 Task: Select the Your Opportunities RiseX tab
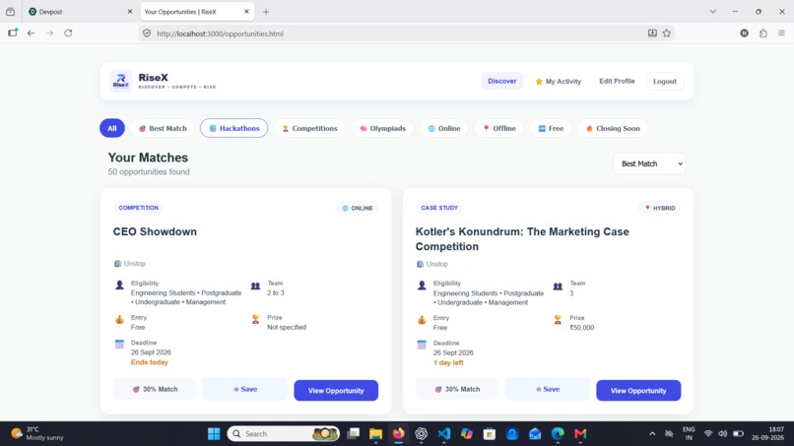click(x=197, y=11)
